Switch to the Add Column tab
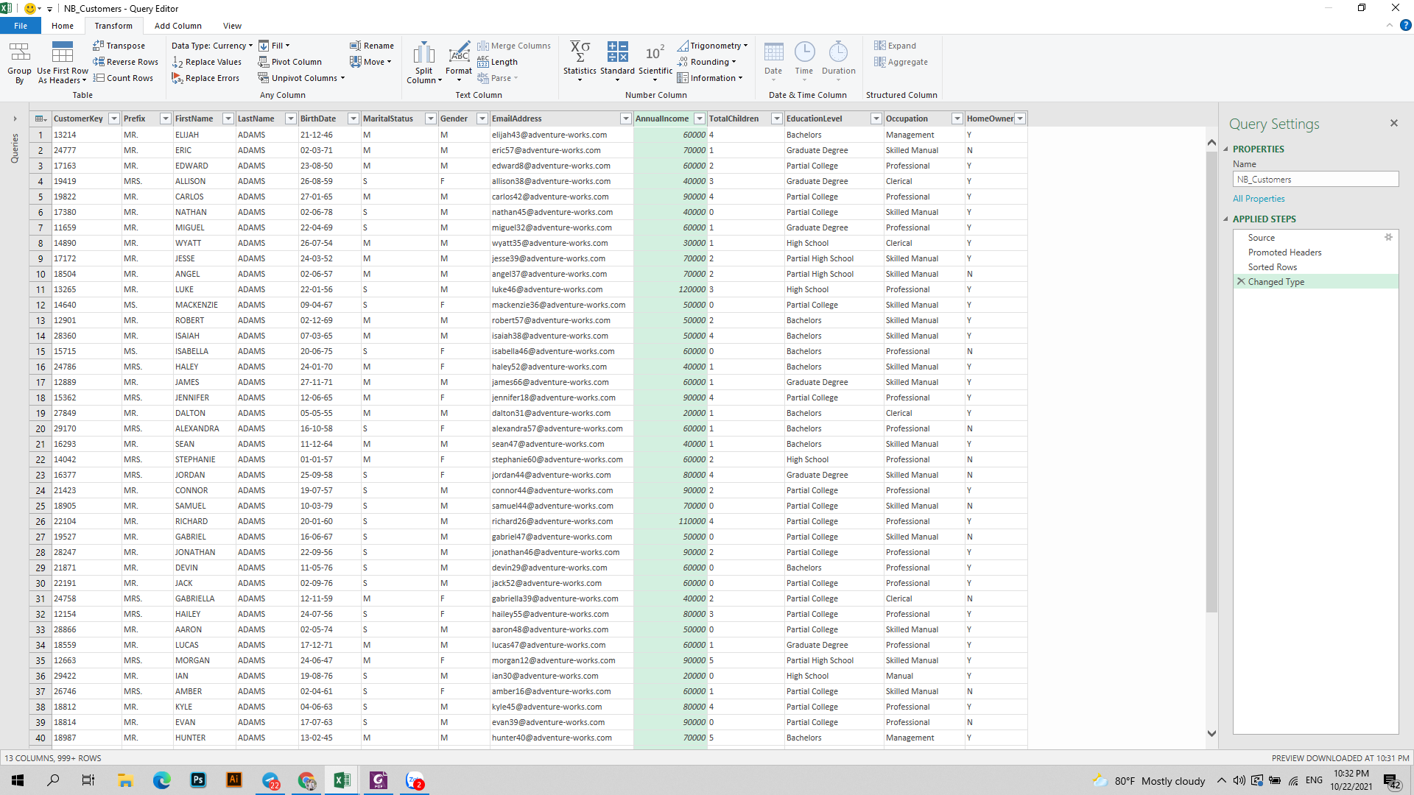This screenshot has height=795, width=1414. (177, 26)
